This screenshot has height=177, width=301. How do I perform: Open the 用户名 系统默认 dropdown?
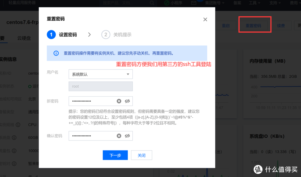(x=100, y=74)
